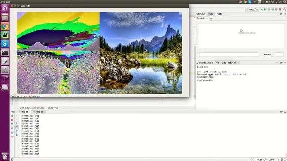Viewport: 287px width, 161px height.
Task: Hide the Run panel with the corner icon
Action: (x=285, y=112)
